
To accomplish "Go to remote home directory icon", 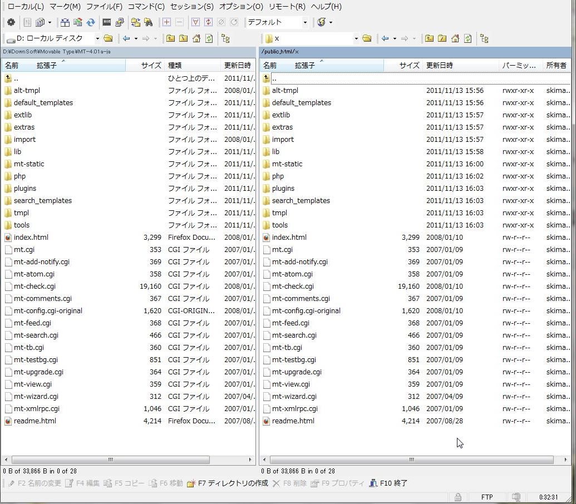I will (455, 38).
